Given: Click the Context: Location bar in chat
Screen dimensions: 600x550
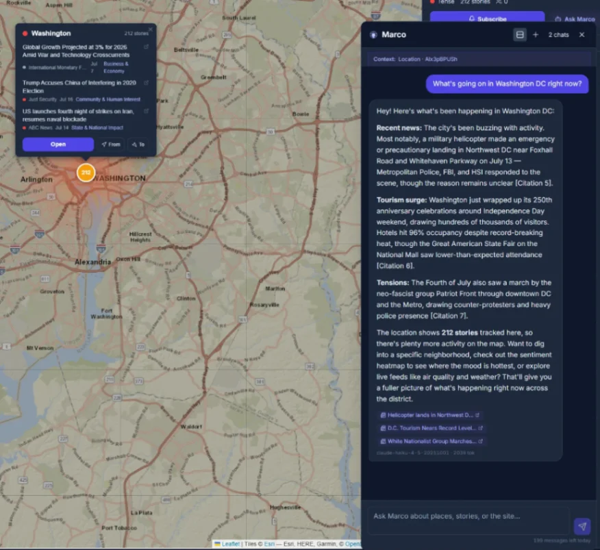Looking at the screenshot, I should point(479,59).
